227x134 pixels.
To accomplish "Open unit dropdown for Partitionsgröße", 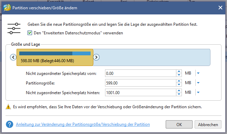I will tap(198, 83).
